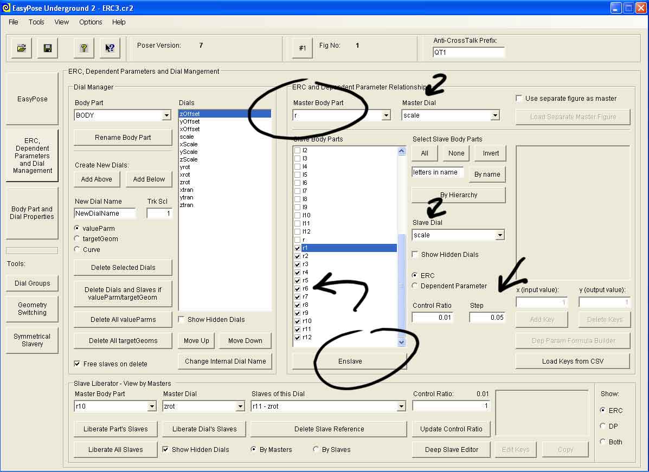Select yrot in the Dials list
This screenshot has width=649, height=472.
[185, 167]
